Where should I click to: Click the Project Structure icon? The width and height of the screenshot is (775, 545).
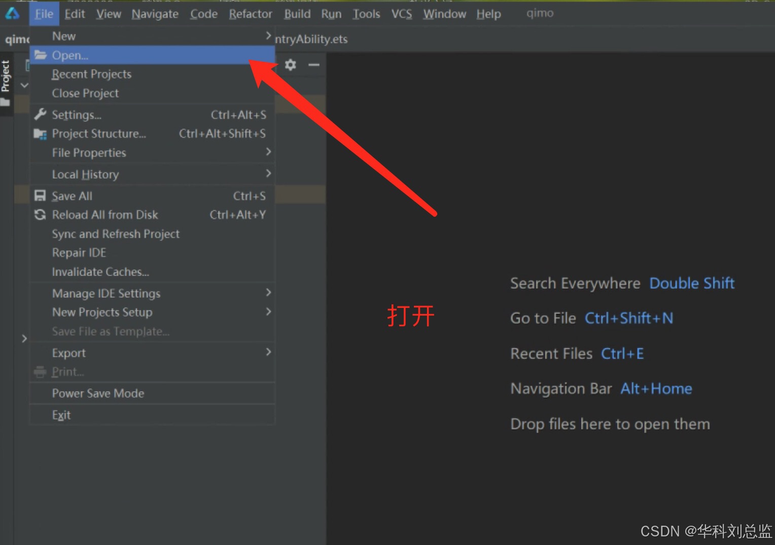[x=40, y=134]
